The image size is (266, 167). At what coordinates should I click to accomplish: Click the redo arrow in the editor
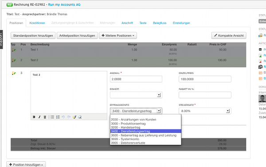click(69, 117)
